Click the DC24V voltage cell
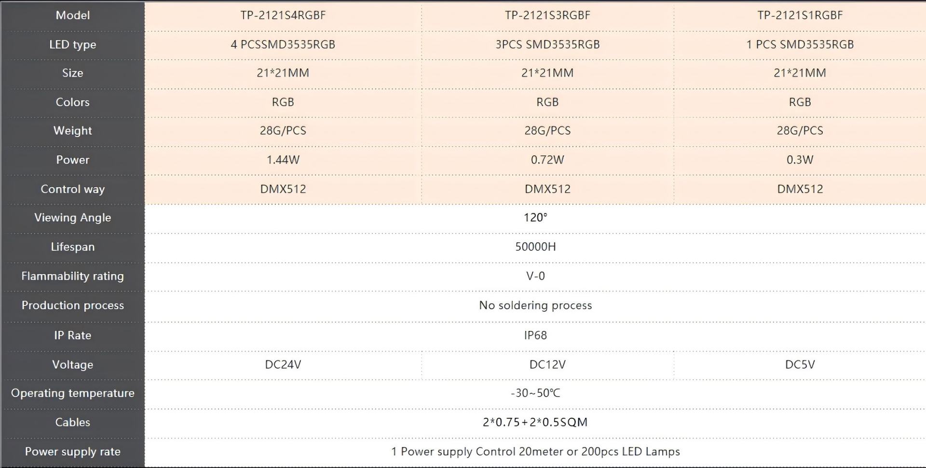 click(283, 365)
